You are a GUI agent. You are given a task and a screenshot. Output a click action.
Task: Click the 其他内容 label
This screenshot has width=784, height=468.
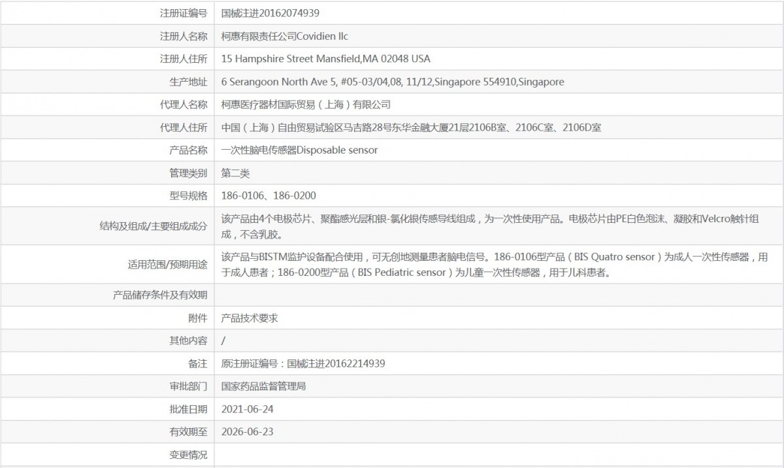pos(188,341)
